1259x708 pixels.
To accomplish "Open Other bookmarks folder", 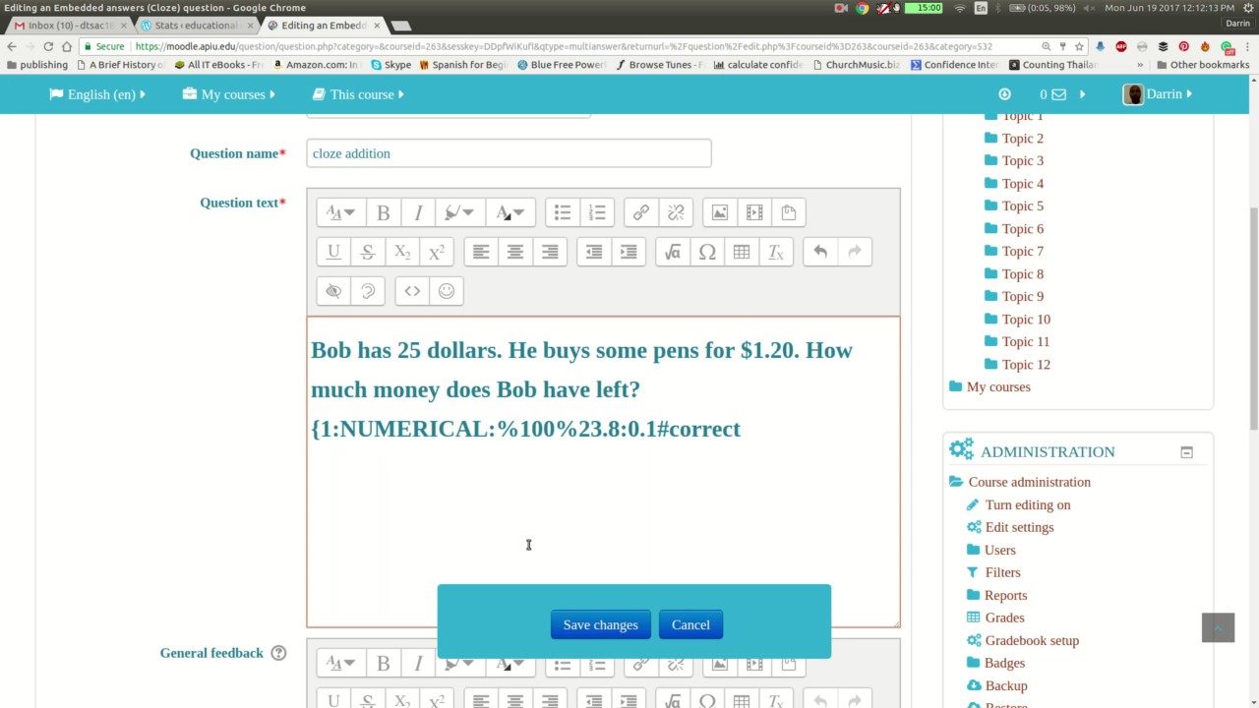I will pos(1202,65).
